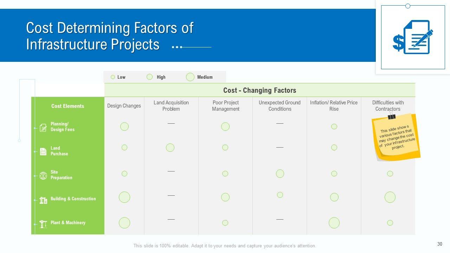450x253 pixels.
Task: Click the yellow sticky note text
Action: (x=397, y=136)
